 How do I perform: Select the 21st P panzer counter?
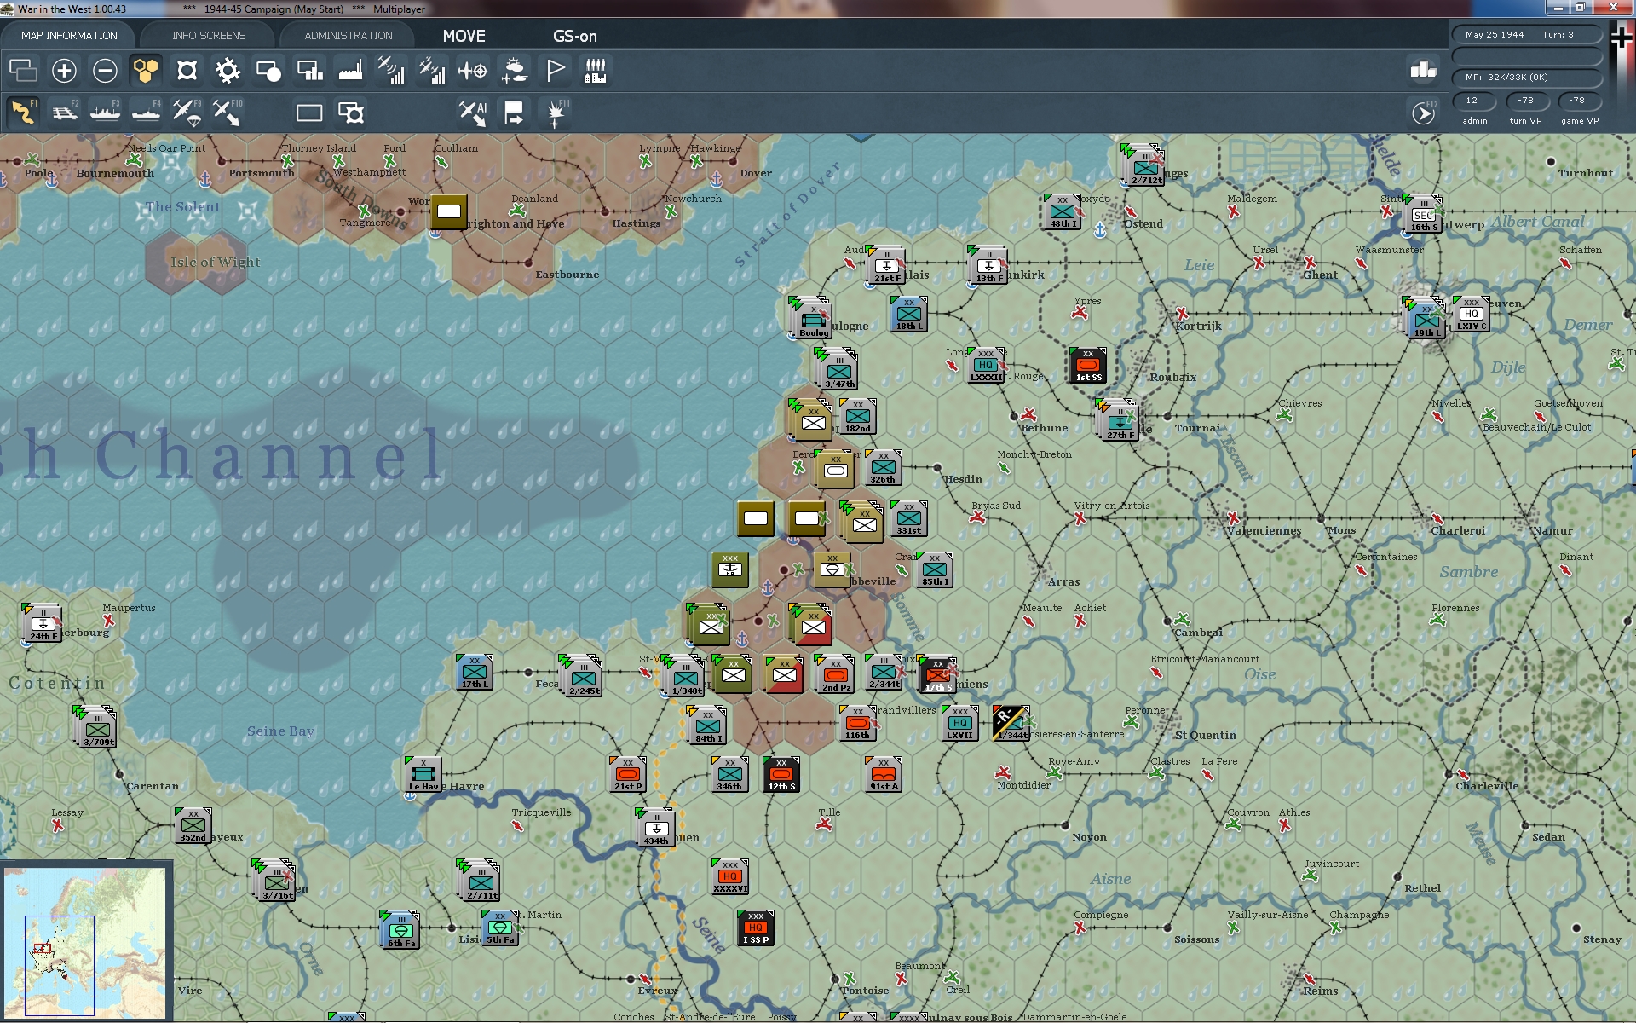pyautogui.click(x=628, y=774)
